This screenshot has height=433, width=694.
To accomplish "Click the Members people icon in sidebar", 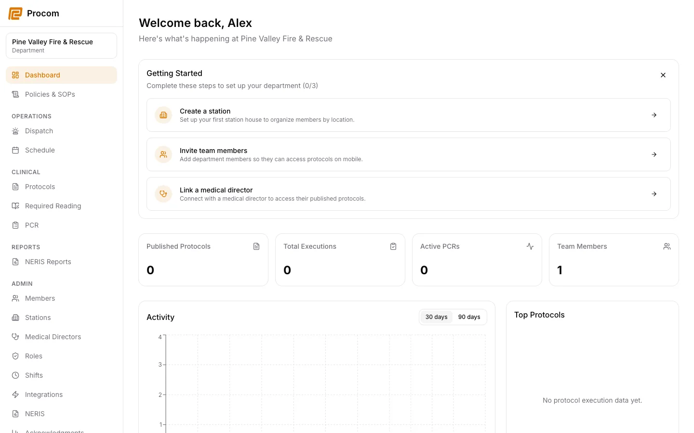I will coord(15,298).
